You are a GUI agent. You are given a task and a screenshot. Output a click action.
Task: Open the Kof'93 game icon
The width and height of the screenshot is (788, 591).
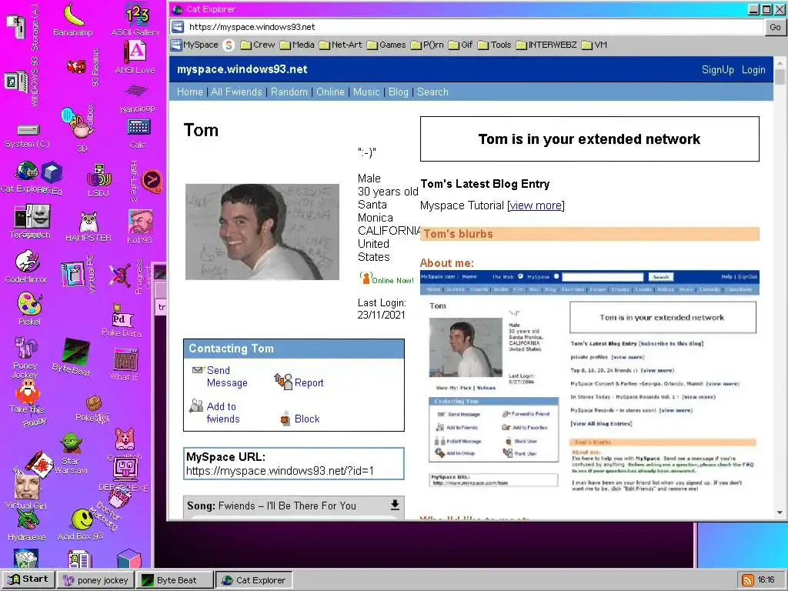click(x=140, y=226)
